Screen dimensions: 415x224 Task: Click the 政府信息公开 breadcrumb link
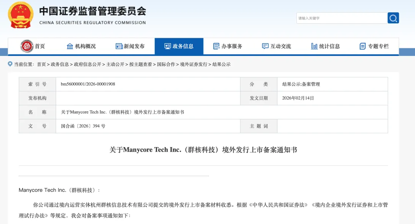coord(88,64)
